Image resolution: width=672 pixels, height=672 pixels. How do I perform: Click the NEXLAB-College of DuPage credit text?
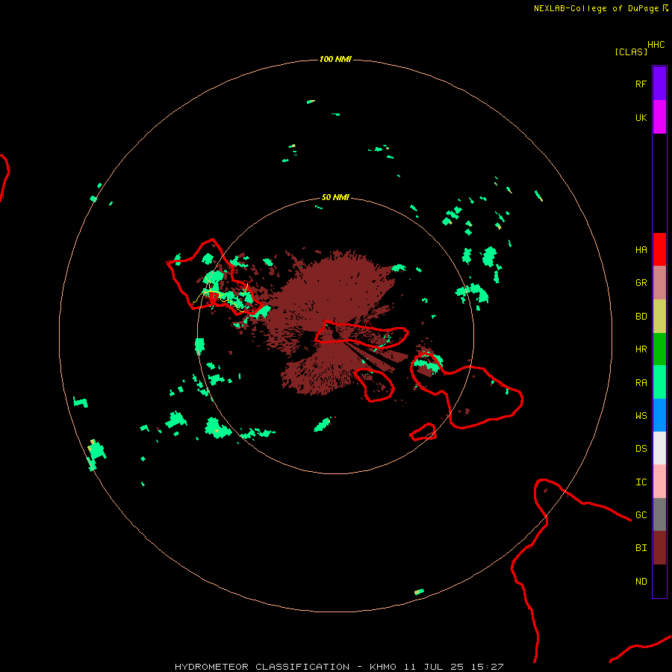point(596,8)
